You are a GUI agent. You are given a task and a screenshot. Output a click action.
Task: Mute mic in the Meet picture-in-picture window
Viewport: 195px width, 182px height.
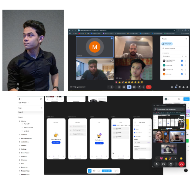[157, 164]
